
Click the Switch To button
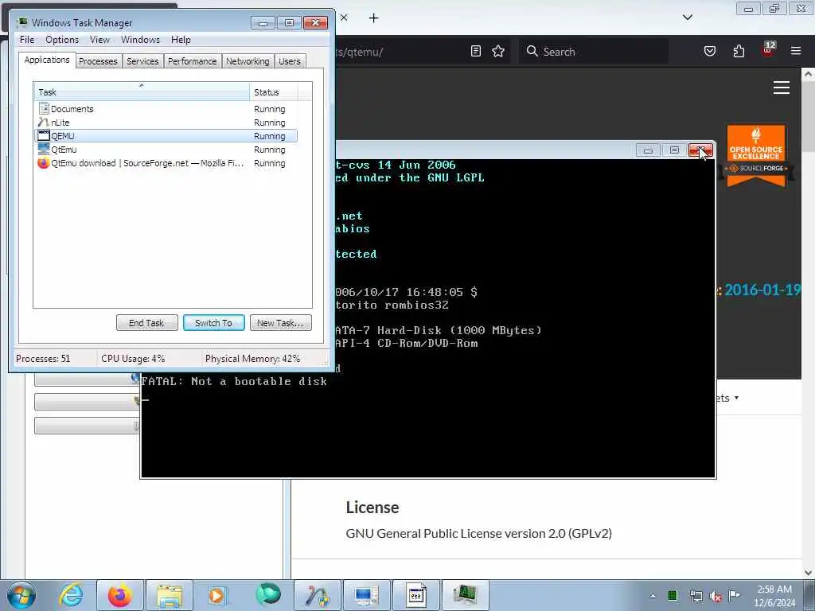click(213, 323)
